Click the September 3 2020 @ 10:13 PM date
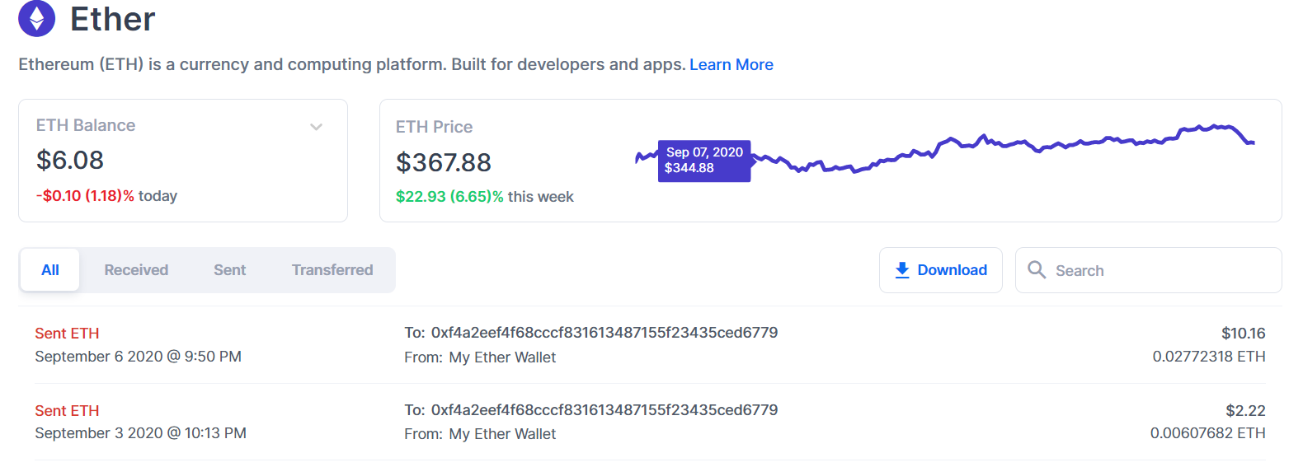The width and height of the screenshot is (1303, 467). 140,433
